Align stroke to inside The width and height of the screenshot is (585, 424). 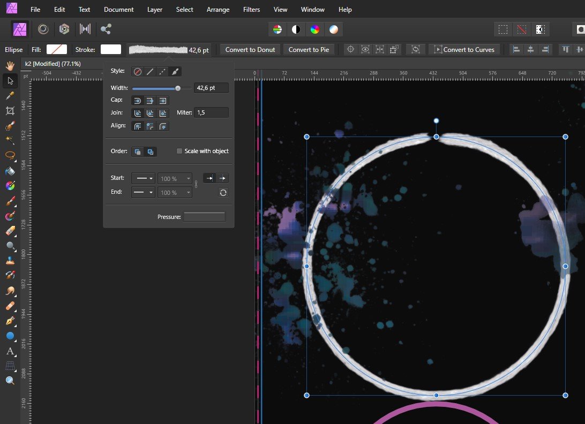150,126
